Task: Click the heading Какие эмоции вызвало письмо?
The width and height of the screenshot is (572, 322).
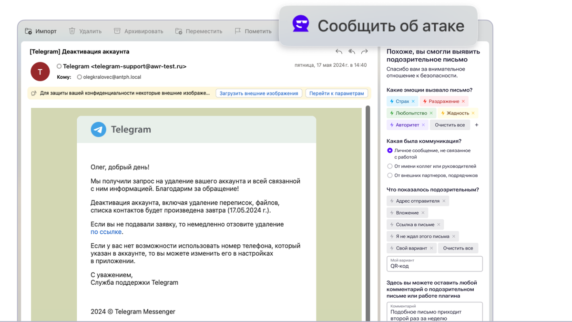Action: tap(429, 90)
